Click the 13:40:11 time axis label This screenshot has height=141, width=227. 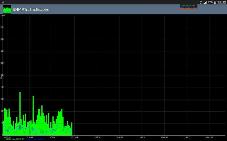(119, 137)
